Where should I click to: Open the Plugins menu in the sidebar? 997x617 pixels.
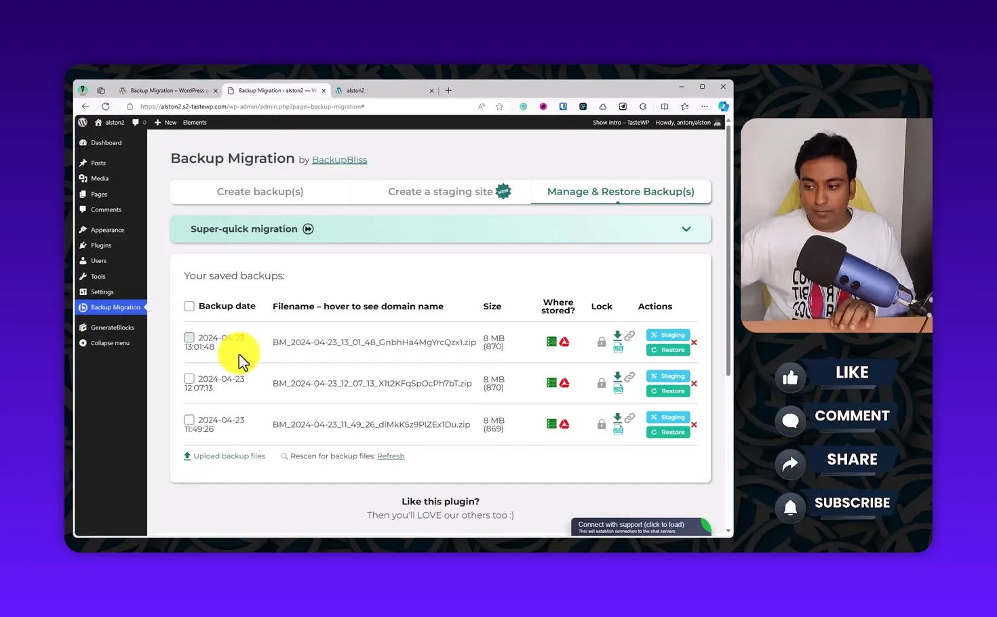pos(101,245)
